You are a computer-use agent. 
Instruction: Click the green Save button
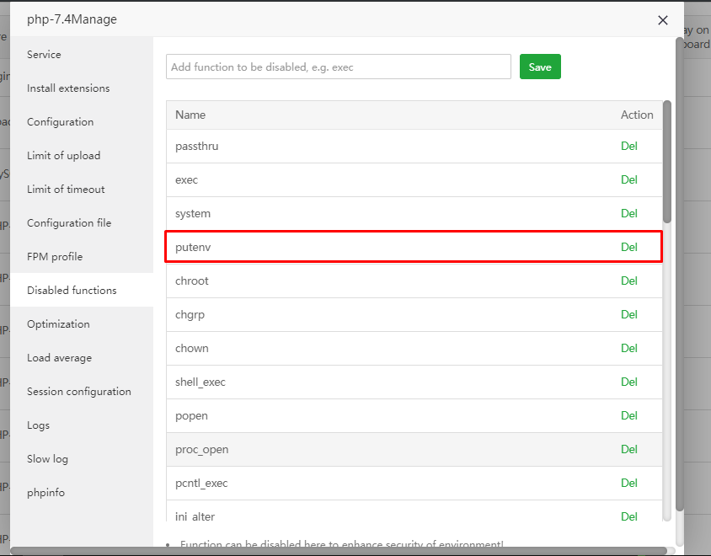[x=540, y=67]
